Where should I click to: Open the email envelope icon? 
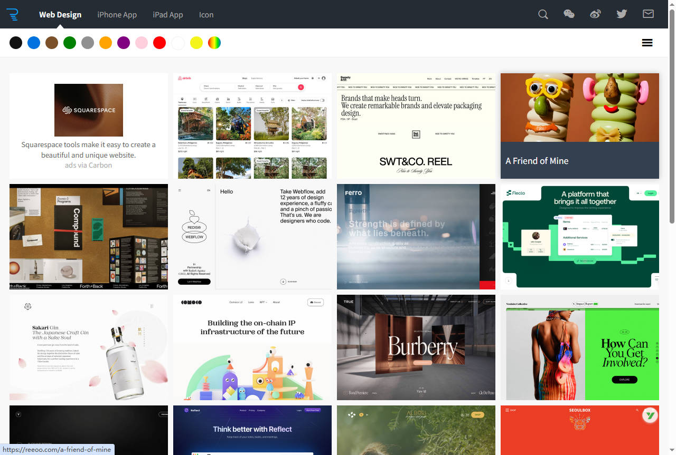648,14
